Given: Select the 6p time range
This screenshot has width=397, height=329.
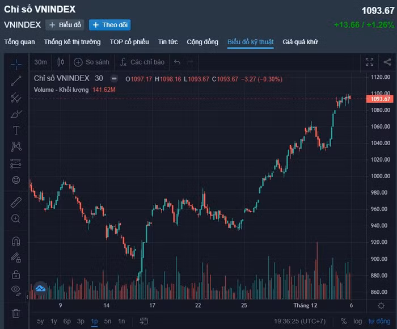Looking at the screenshot, I should click(67, 321).
